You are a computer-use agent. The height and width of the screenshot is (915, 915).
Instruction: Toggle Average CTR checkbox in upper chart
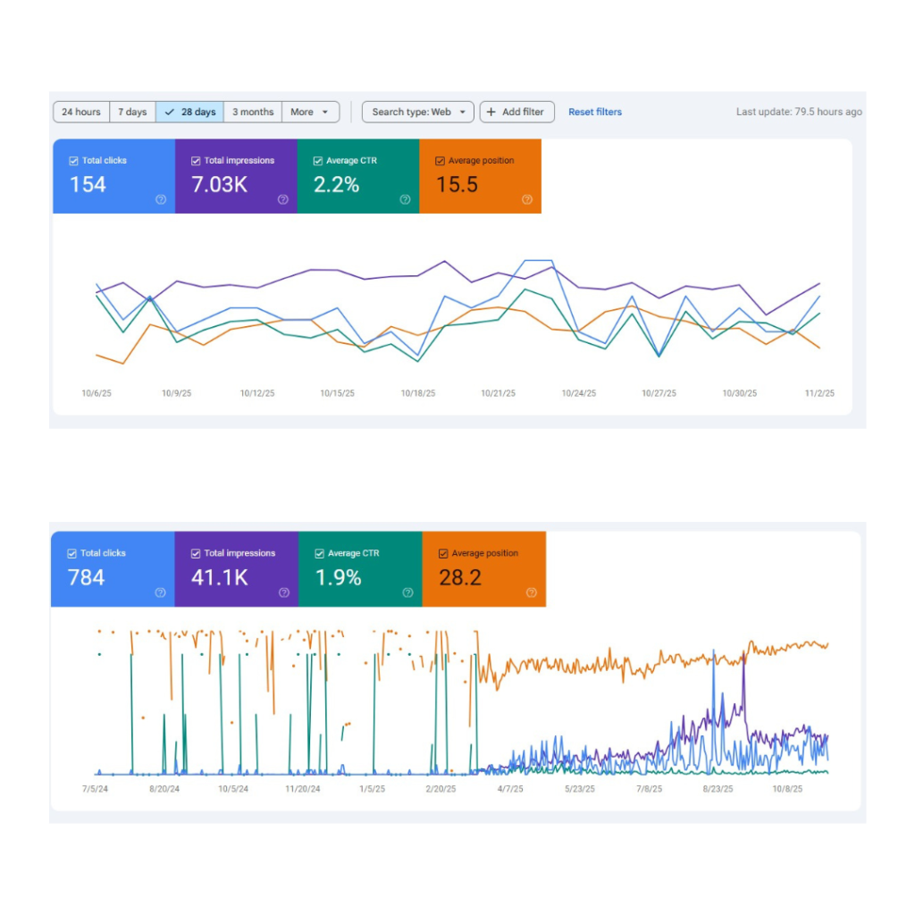tap(318, 161)
